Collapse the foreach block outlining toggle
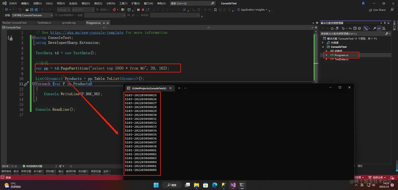398x190 pixels. pos(34,84)
